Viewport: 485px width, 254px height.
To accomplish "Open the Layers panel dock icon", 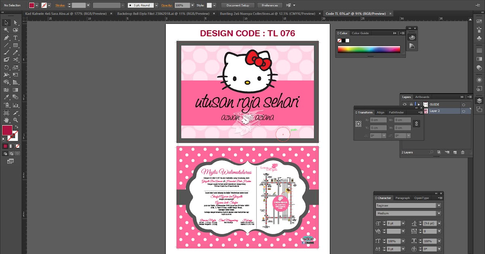I will pos(479,101).
